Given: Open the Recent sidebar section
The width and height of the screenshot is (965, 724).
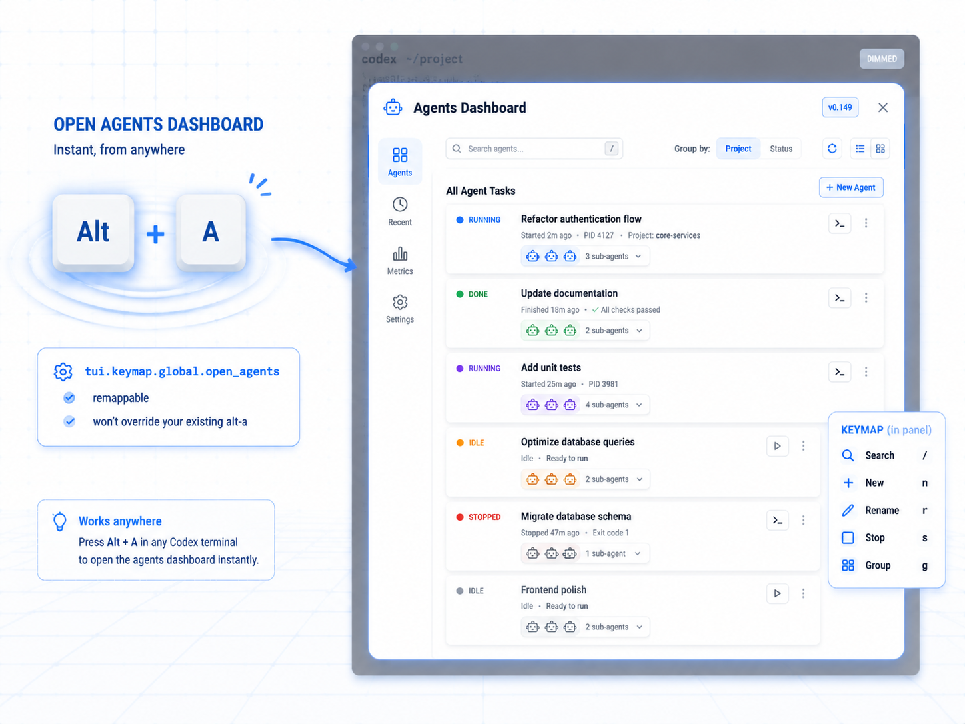Looking at the screenshot, I should click(x=400, y=211).
